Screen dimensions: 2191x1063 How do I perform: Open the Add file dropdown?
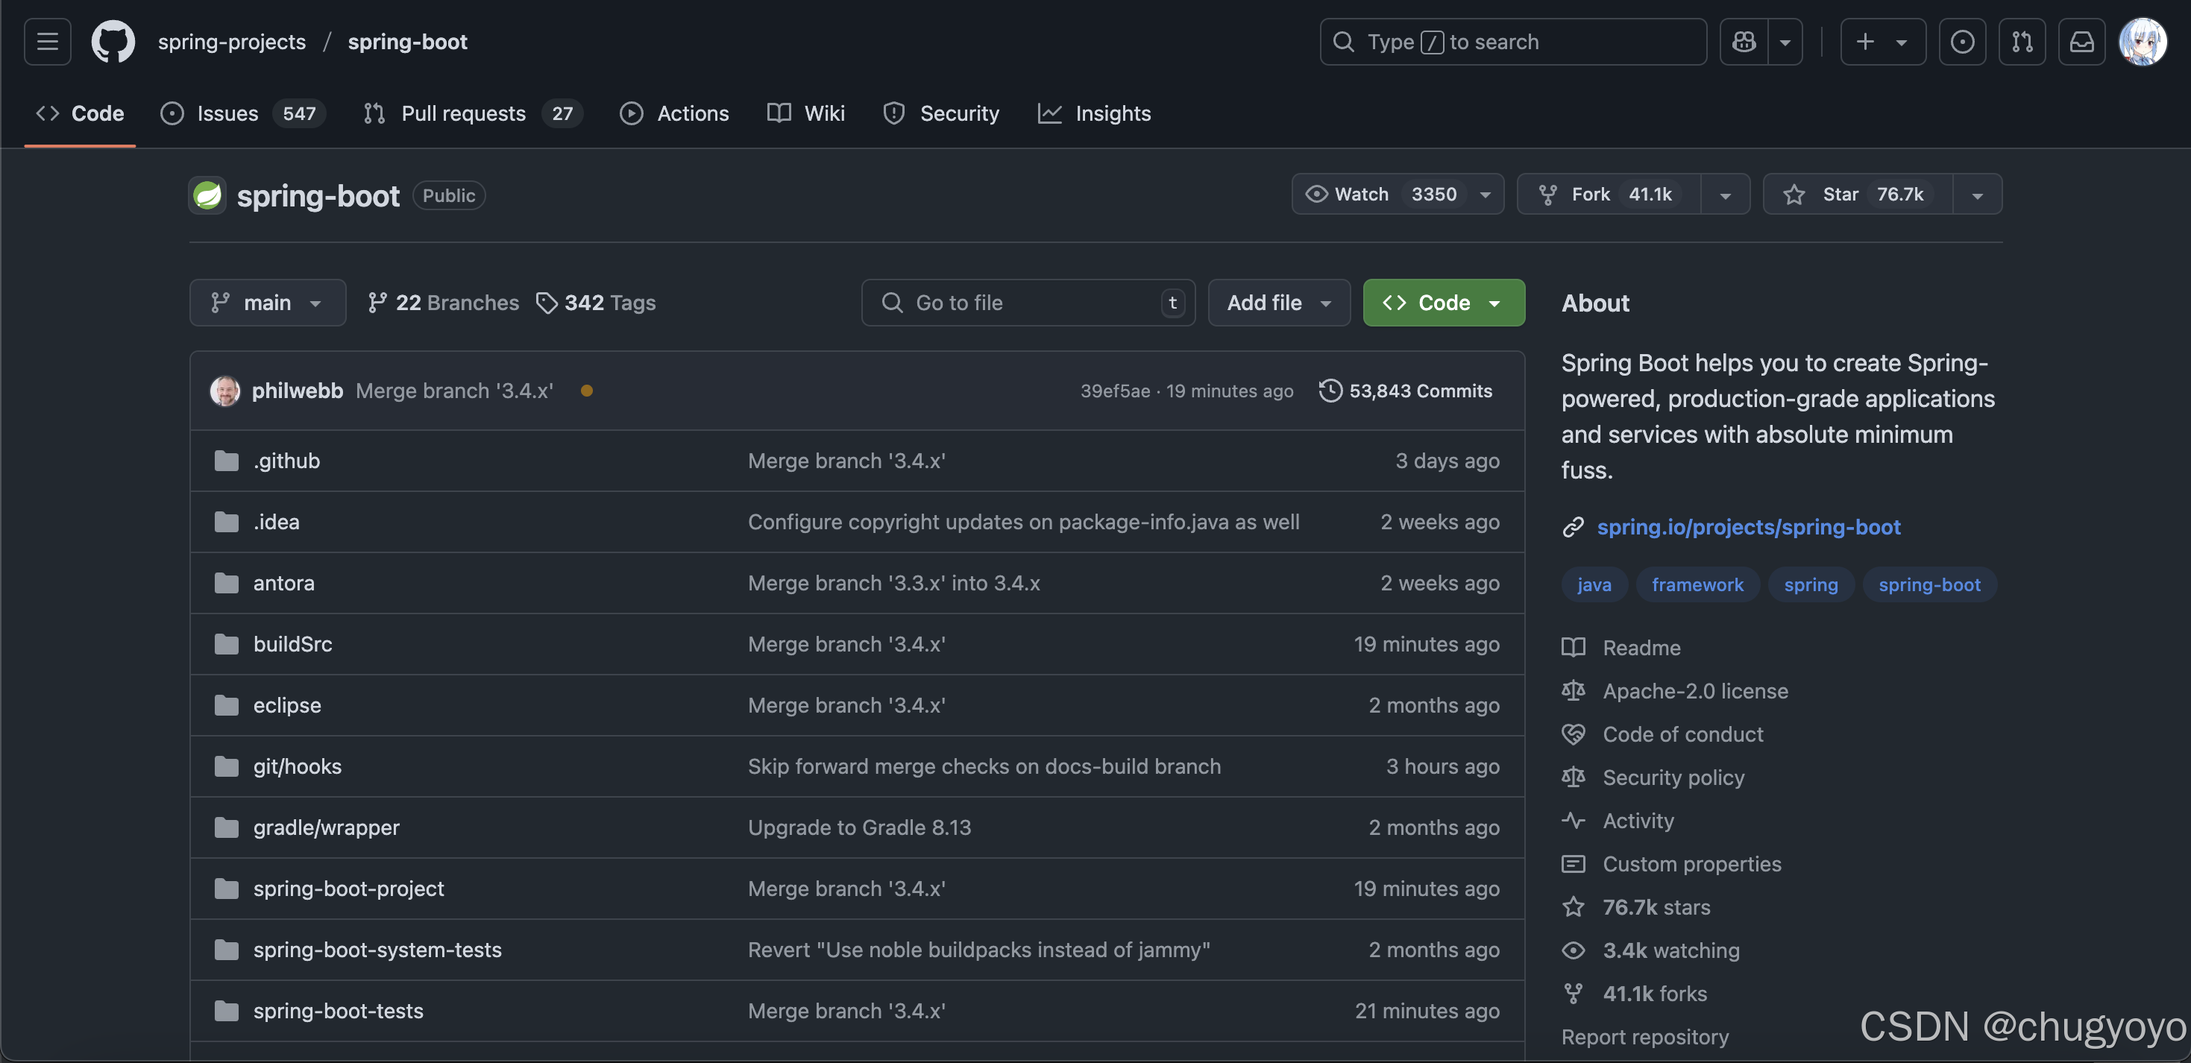pyautogui.click(x=1278, y=303)
